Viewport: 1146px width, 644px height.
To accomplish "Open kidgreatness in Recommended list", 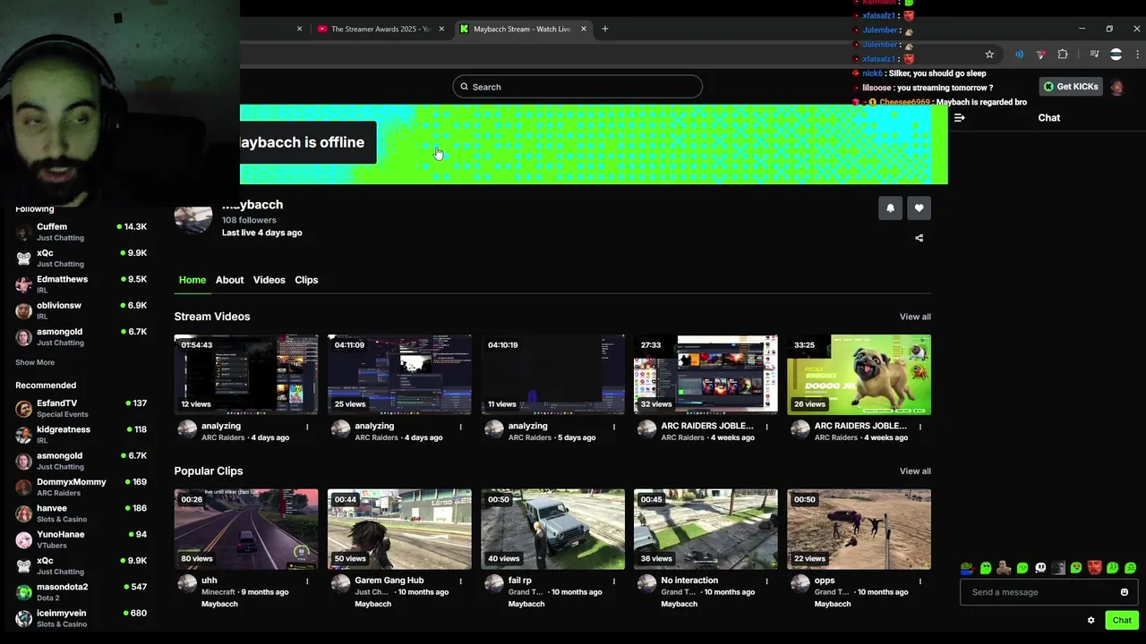I will (x=81, y=435).
